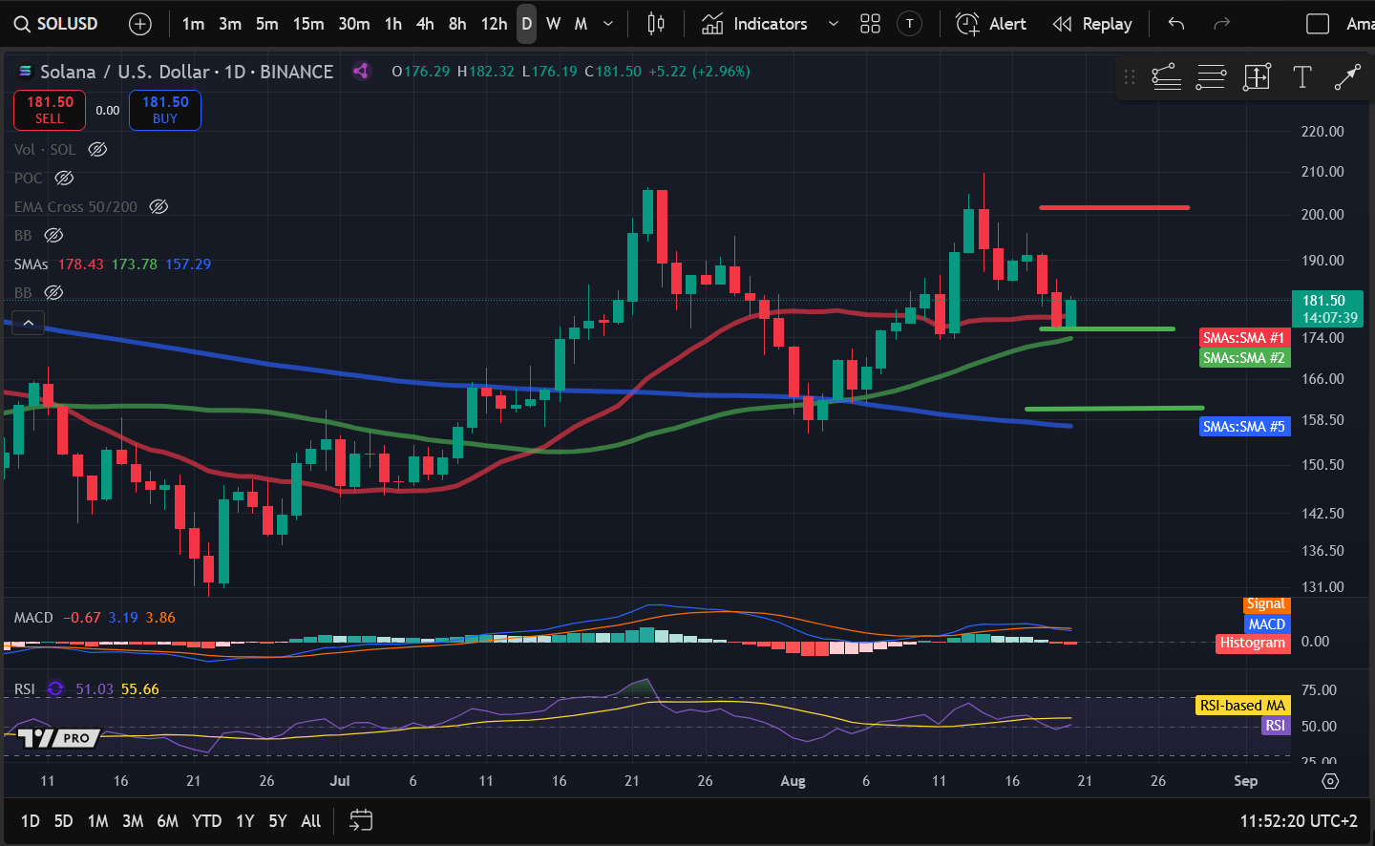Collapse the indicator legend list

(x=29, y=323)
